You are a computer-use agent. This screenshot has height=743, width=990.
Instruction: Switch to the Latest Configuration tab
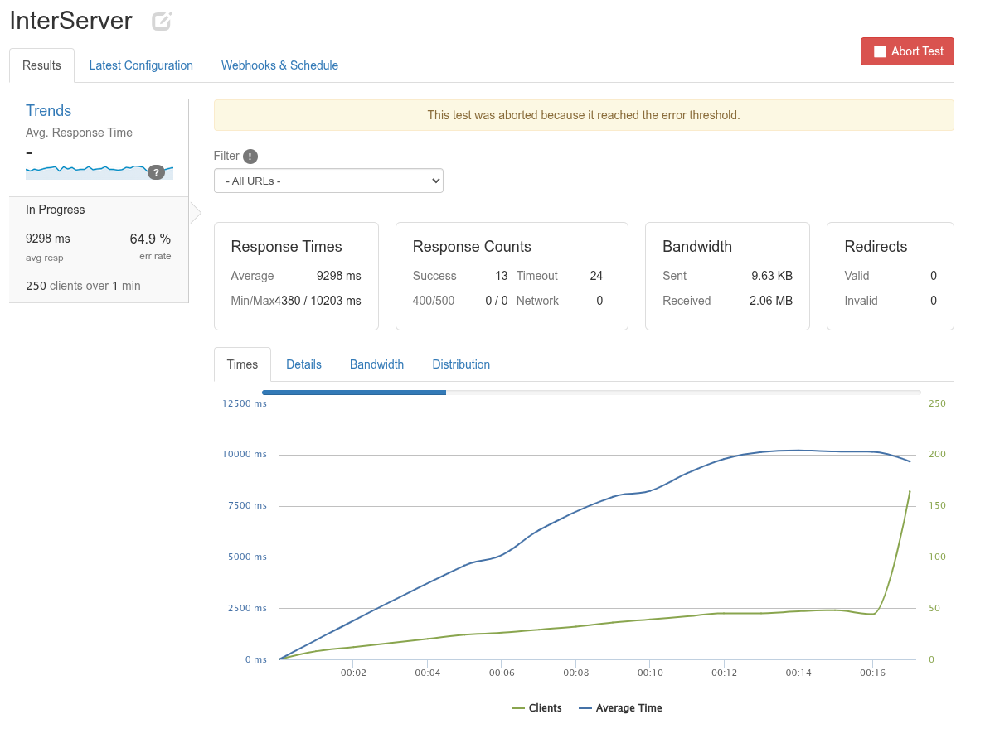[x=141, y=65]
